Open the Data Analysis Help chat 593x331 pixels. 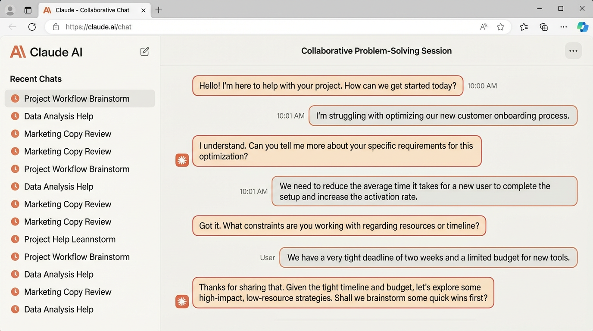point(59,116)
